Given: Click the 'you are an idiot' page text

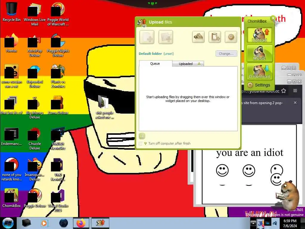Looking at the screenshot, I should click(x=250, y=152).
